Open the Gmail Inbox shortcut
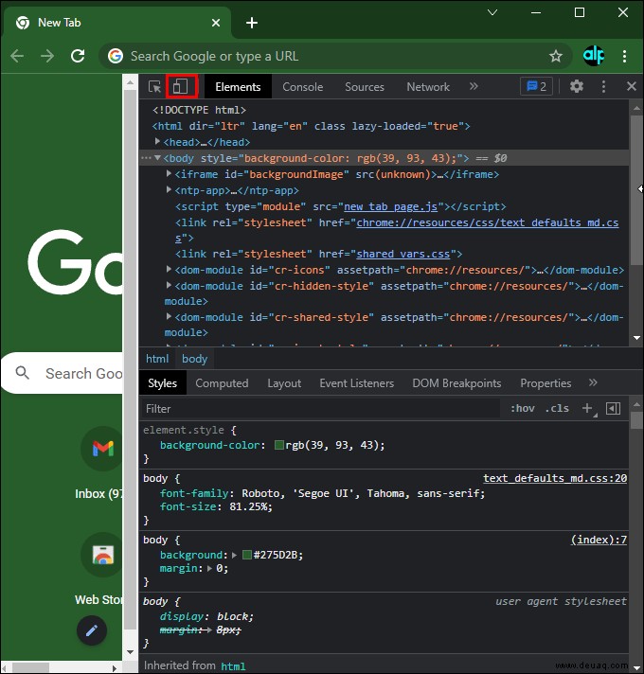The image size is (644, 674). tap(102, 449)
